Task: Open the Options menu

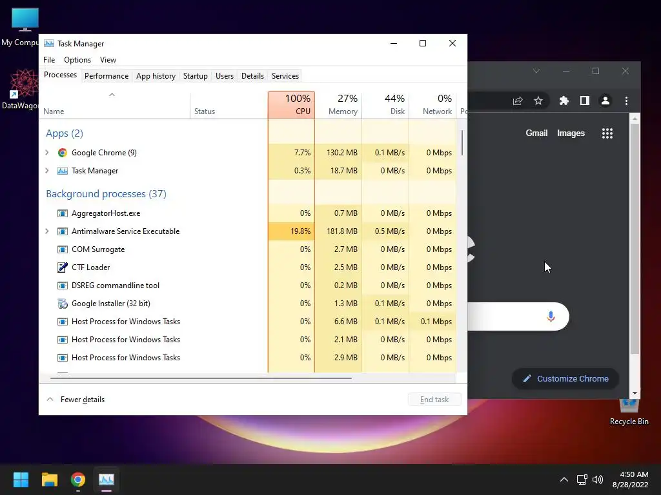Action: pos(77,60)
